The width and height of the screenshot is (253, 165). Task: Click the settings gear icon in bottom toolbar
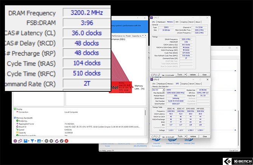tap(15, 141)
